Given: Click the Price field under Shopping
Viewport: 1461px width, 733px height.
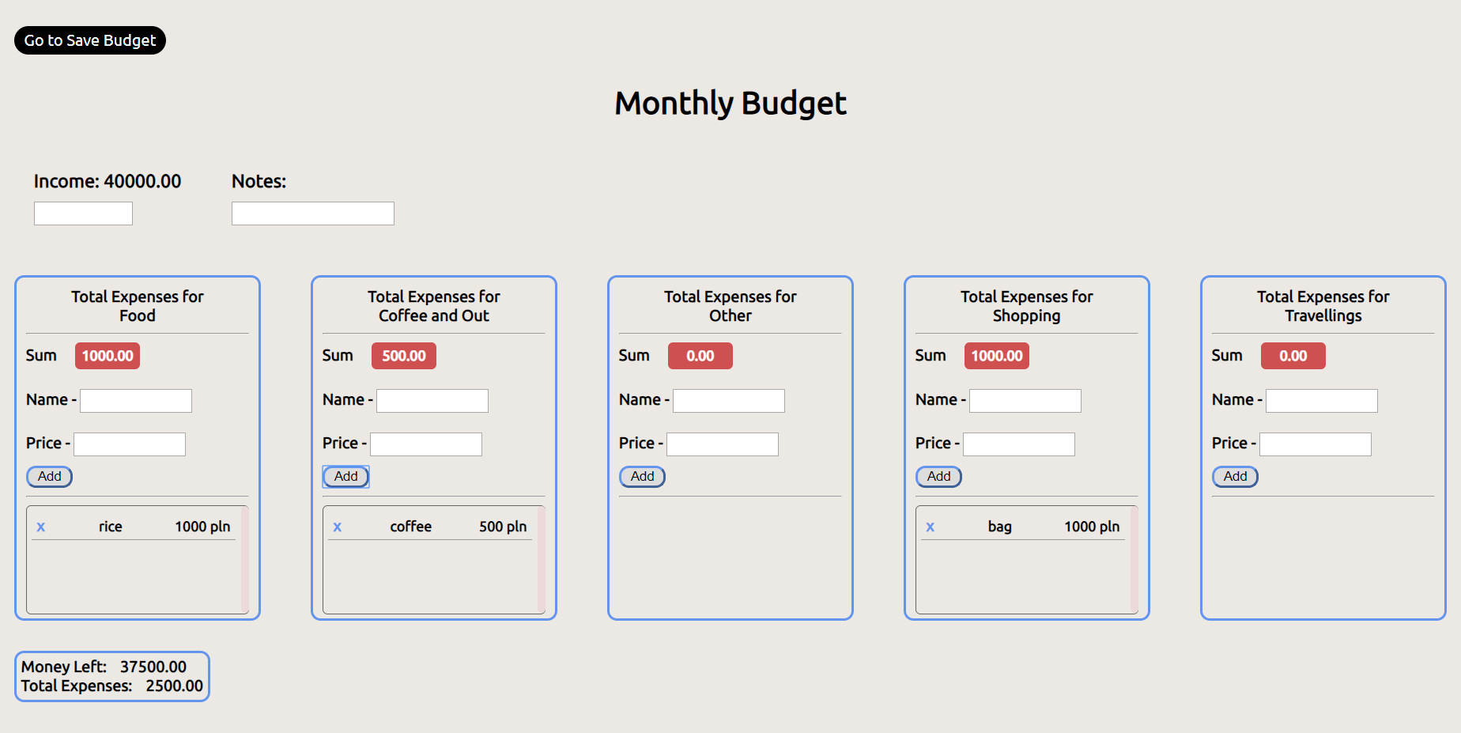Looking at the screenshot, I should pyautogui.click(x=1019, y=444).
